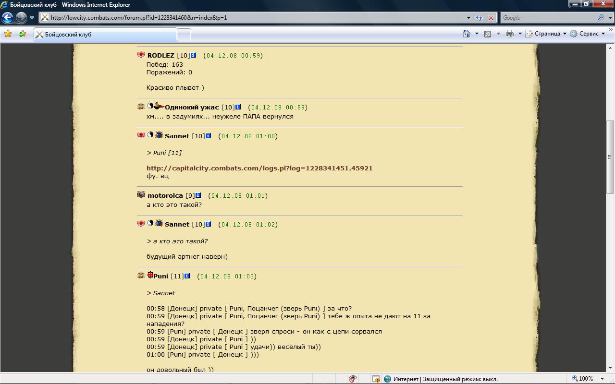This screenshot has width=615, height=384.
Task: Expand the Home button dropdown arrow
Action: coord(477,34)
